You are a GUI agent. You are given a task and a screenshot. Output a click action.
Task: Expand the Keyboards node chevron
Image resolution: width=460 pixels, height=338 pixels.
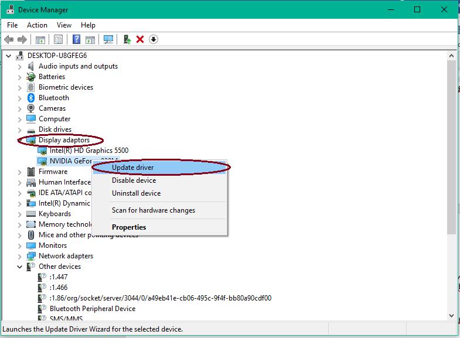19,214
